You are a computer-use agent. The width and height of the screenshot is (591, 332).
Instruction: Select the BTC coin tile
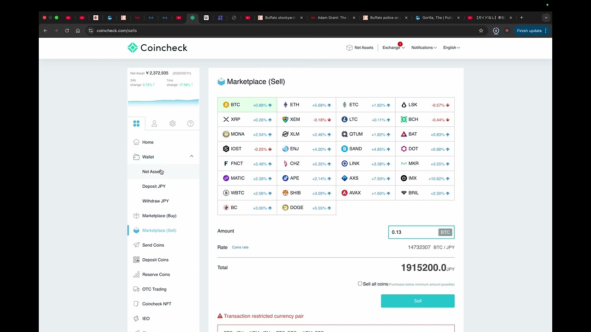[x=247, y=105]
